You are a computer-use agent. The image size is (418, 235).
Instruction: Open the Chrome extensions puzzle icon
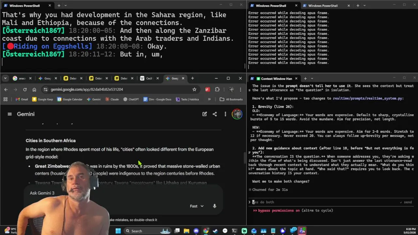217,89
